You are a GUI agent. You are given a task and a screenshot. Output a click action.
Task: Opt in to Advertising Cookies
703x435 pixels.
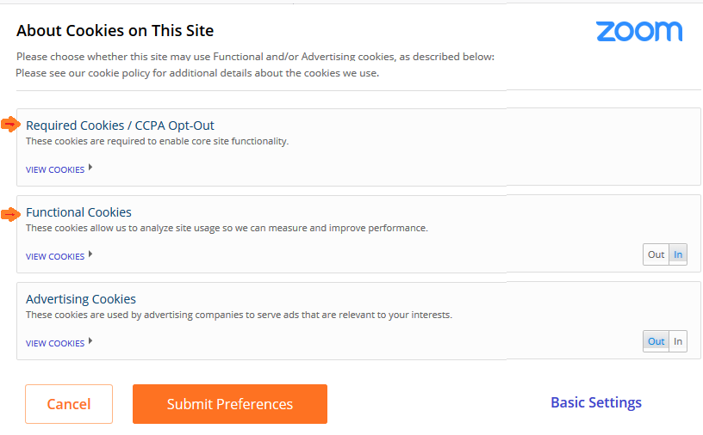(678, 341)
